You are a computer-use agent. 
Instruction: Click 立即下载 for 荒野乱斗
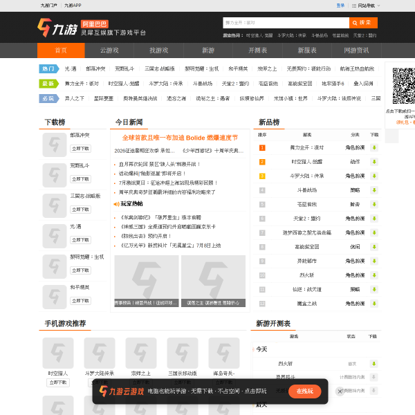[81, 179]
